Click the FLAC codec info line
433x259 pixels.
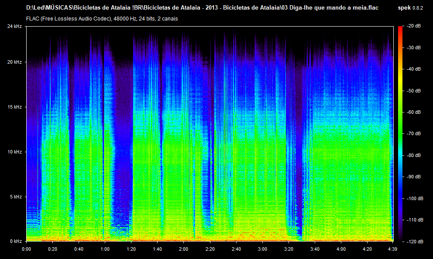(102, 19)
